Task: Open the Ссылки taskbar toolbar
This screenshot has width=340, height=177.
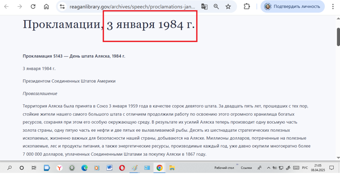Action: [246, 168]
